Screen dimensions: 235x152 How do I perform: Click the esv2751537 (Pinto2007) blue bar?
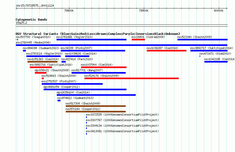(72, 84)
